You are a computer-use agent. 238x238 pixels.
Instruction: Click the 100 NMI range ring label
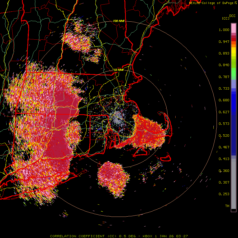119,21
